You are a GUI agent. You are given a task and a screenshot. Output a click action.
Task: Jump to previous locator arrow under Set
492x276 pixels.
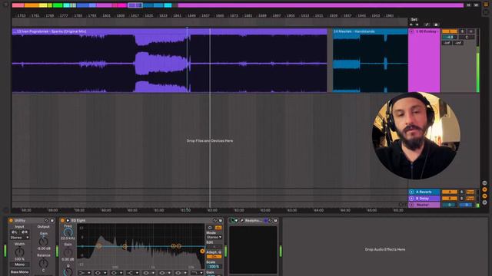pos(411,25)
